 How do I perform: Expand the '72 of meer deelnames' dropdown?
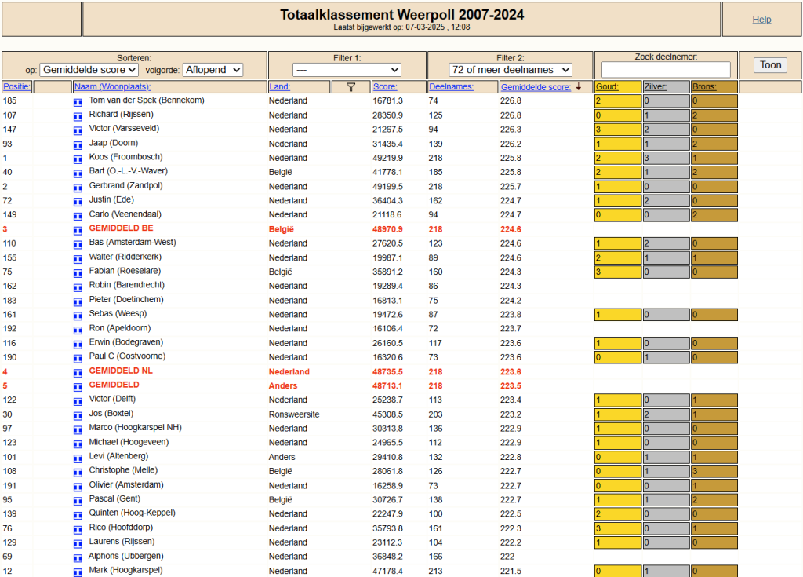pyautogui.click(x=510, y=70)
